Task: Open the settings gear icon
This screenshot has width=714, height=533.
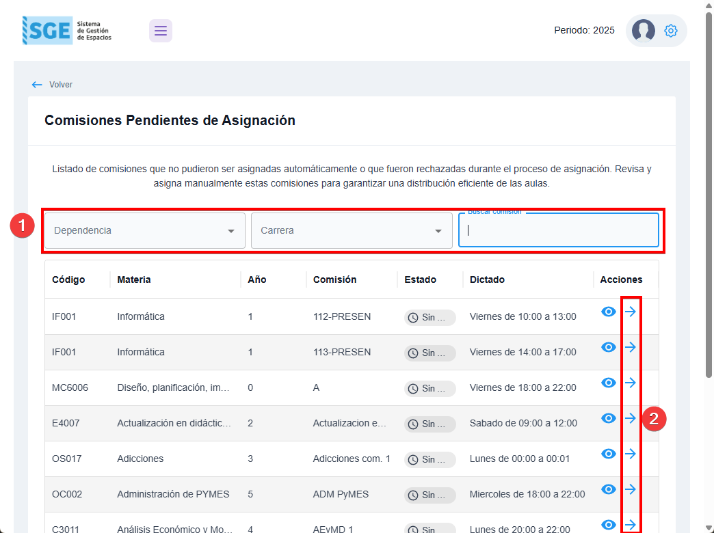Action: tap(670, 31)
